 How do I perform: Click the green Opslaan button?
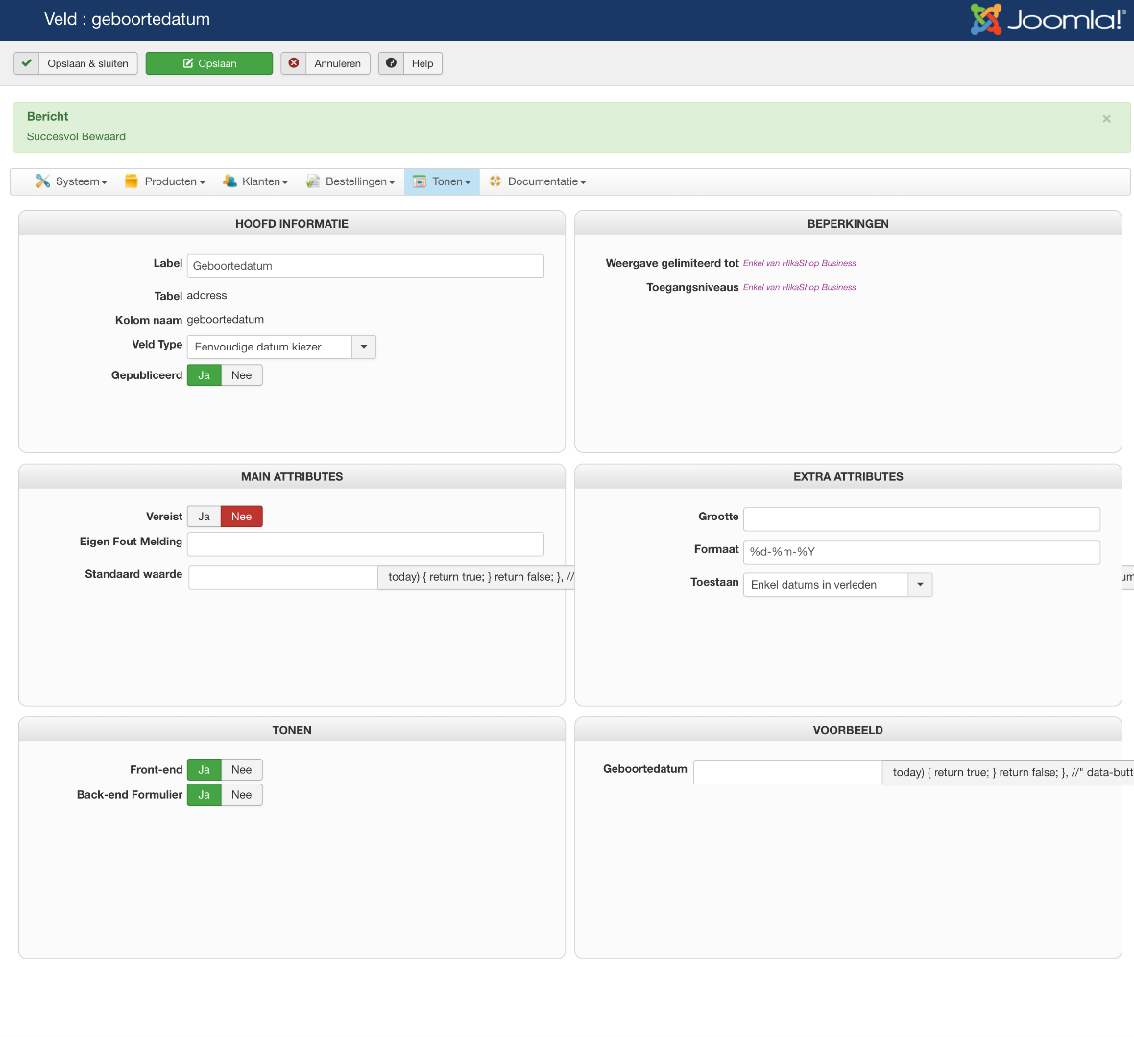tap(209, 63)
